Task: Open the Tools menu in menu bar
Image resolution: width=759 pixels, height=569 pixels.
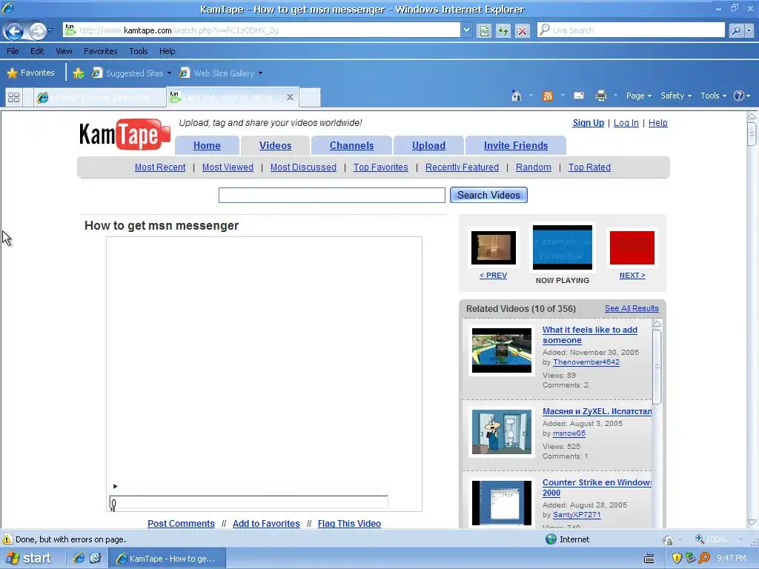Action: click(x=139, y=51)
